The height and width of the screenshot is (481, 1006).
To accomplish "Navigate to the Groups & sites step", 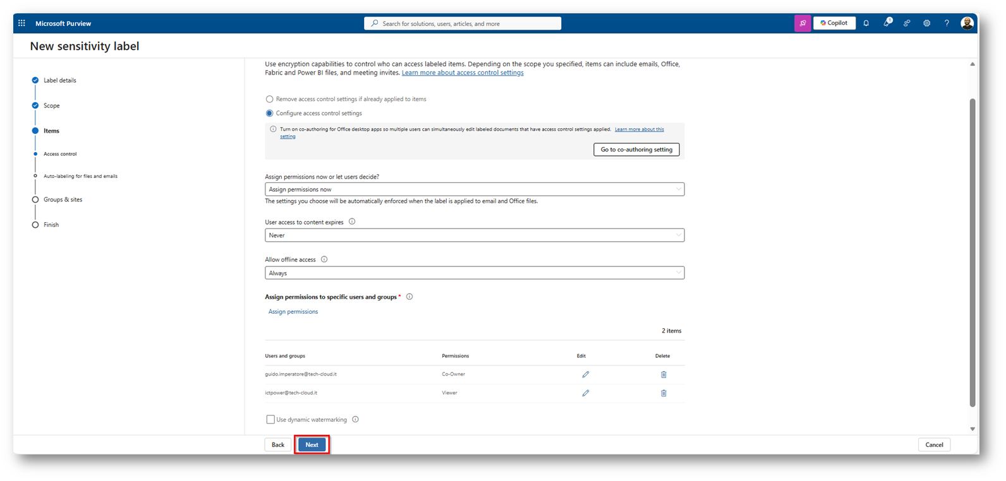I will click(63, 199).
